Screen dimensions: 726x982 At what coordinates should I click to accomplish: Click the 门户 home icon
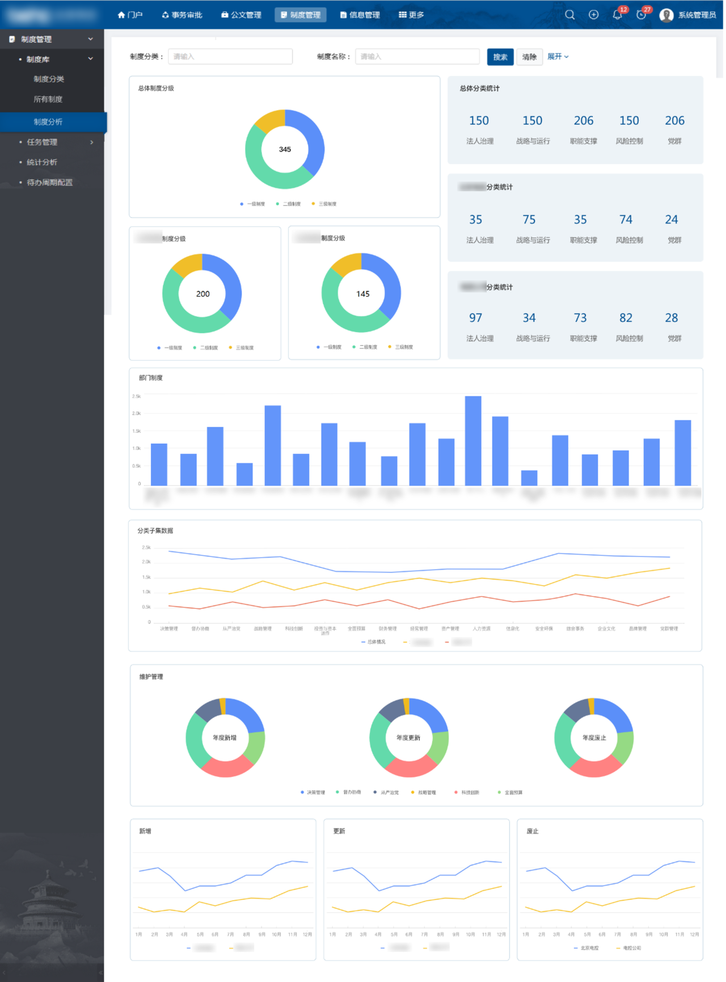tap(121, 15)
